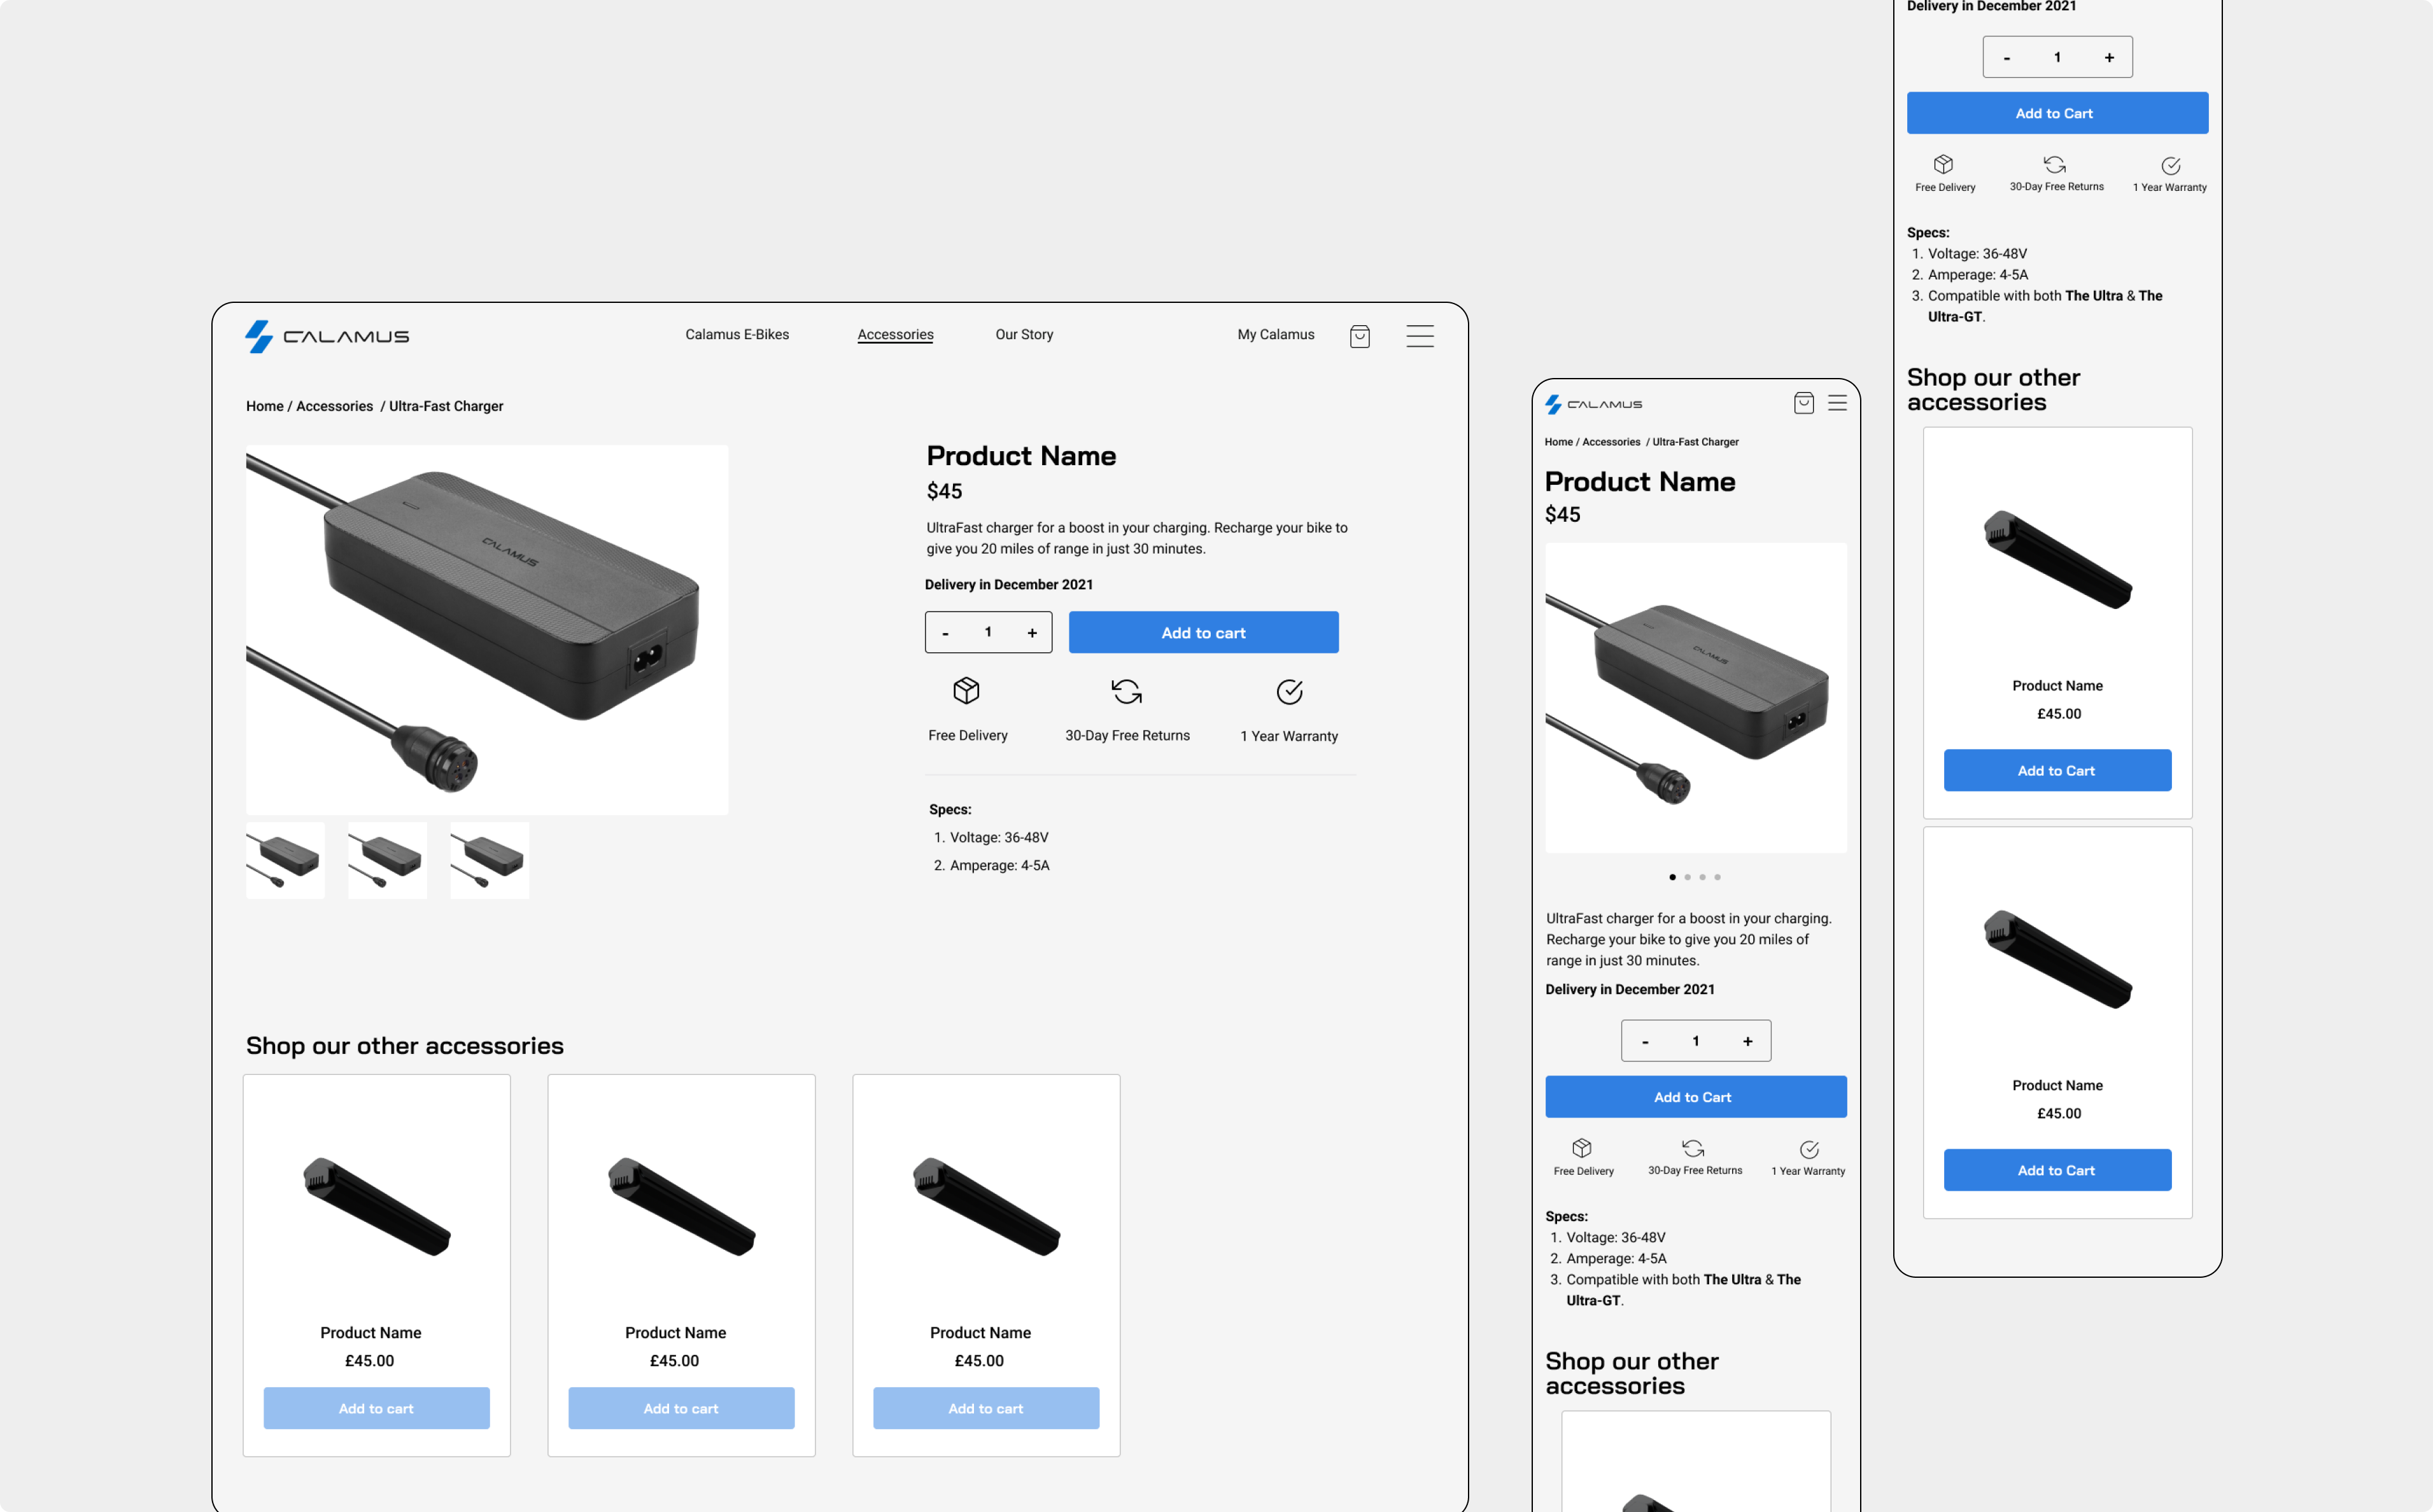Increase quantity with desktop plus button
The image size is (2433, 1512).
(1033, 633)
